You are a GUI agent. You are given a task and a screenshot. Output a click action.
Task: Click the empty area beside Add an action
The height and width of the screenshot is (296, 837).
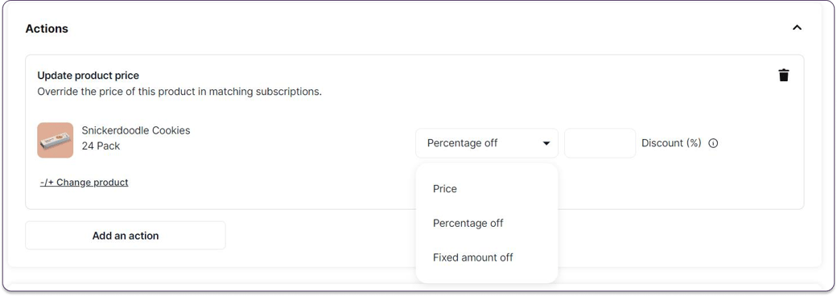pyautogui.click(x=320, y=235)
